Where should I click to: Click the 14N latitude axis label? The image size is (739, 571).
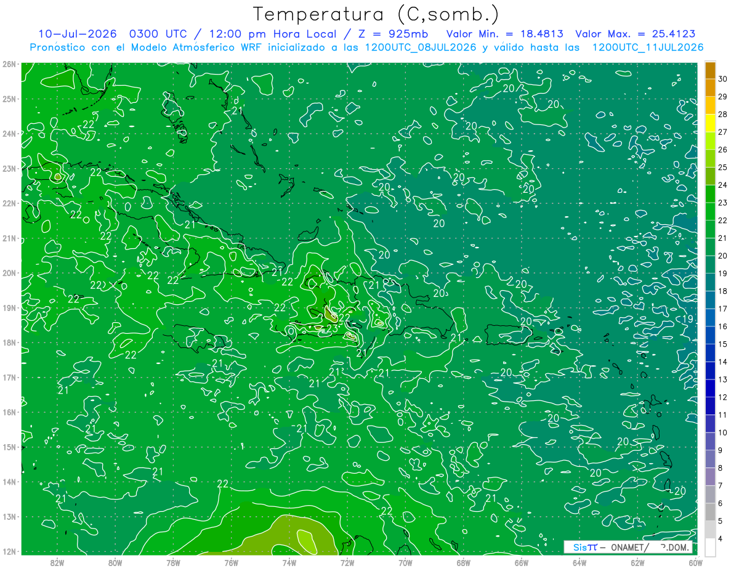(9, 482)
